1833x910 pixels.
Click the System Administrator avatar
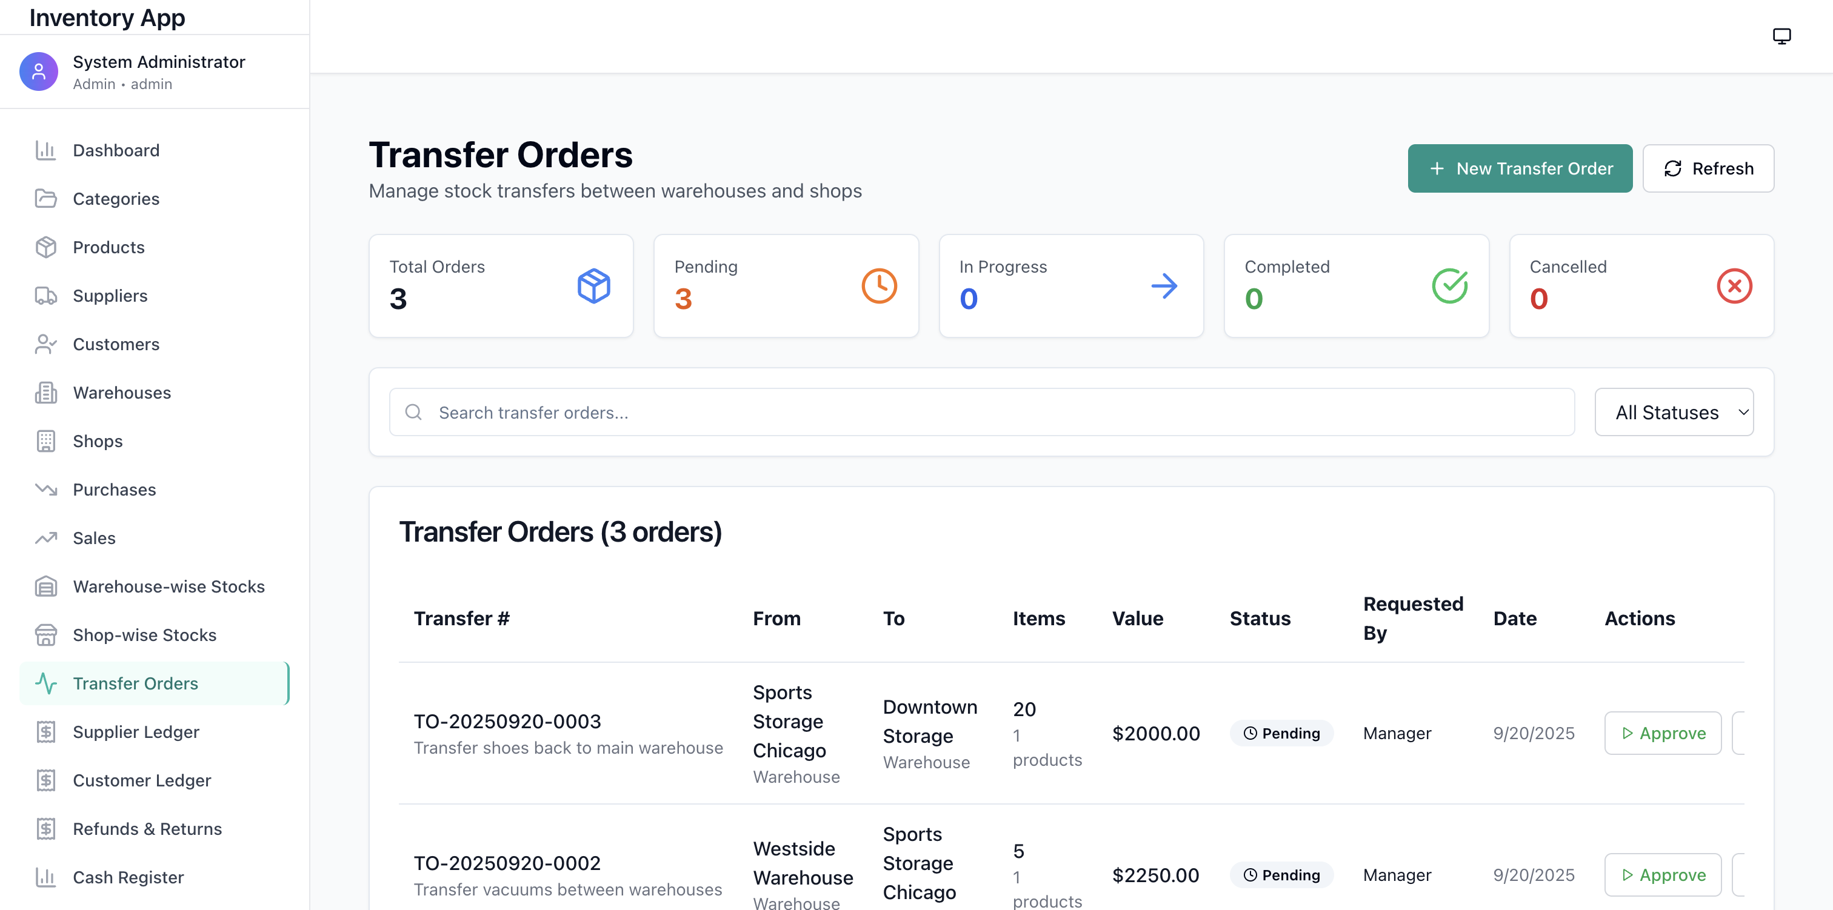point(38,71)
